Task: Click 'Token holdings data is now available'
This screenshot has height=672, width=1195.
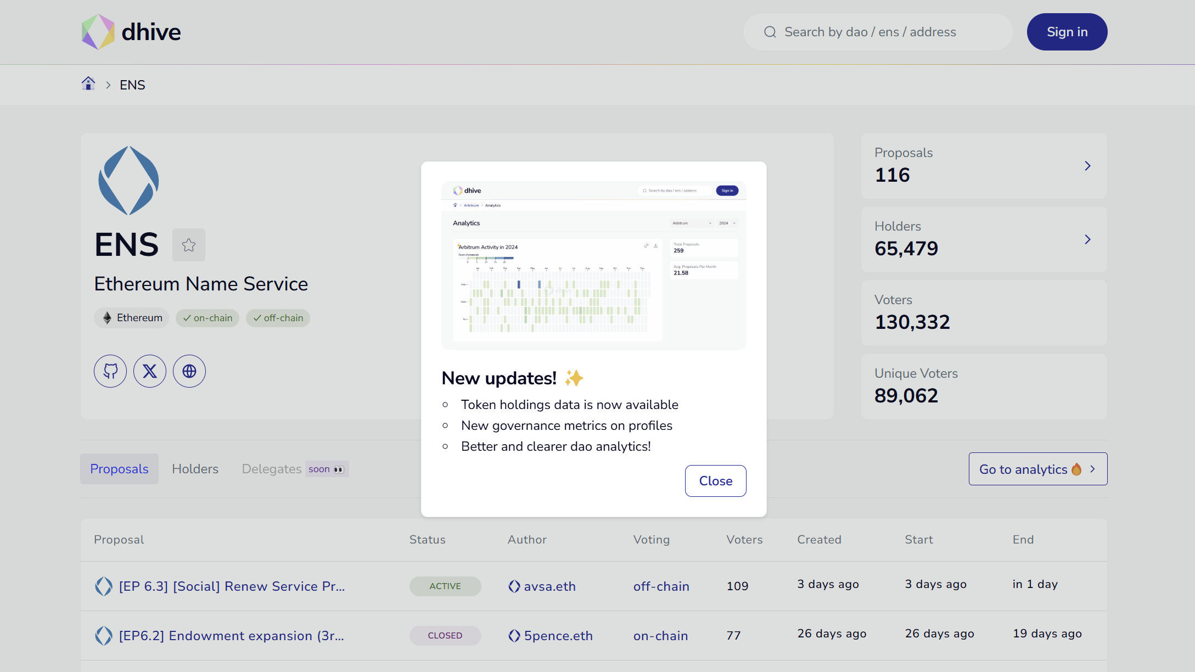Action: click(570, 405)
